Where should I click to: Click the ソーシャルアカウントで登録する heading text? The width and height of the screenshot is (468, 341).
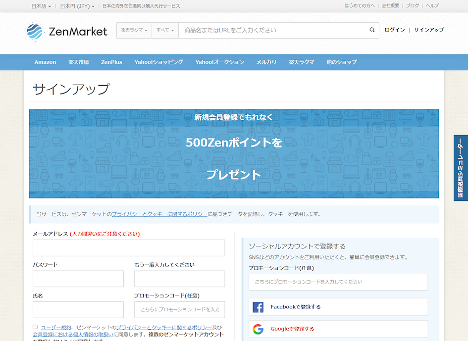tap(297, 246)
